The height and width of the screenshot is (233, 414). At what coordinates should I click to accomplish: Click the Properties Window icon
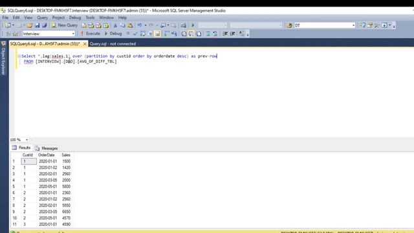(x=369, y=25)
